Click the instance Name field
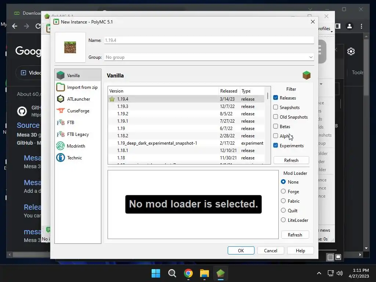The height and width of the screenshot is (282, 376). coord(209,40)
